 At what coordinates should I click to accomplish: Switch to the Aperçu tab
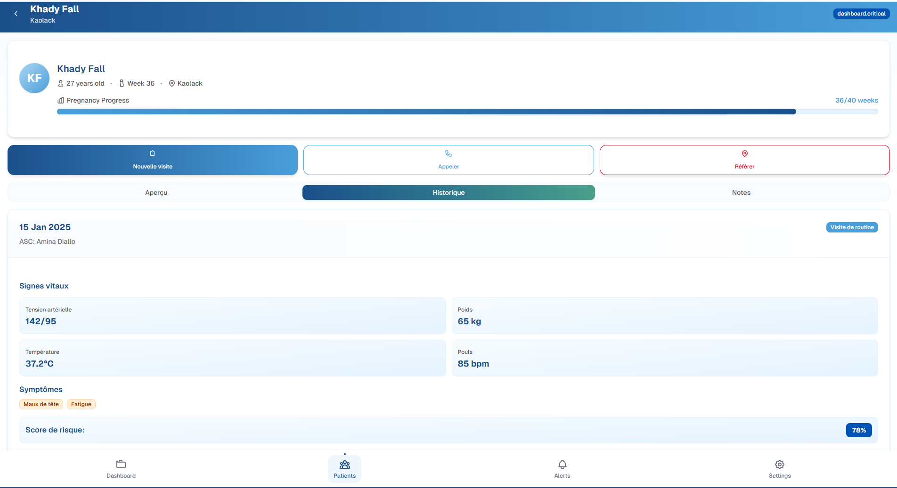156,192
